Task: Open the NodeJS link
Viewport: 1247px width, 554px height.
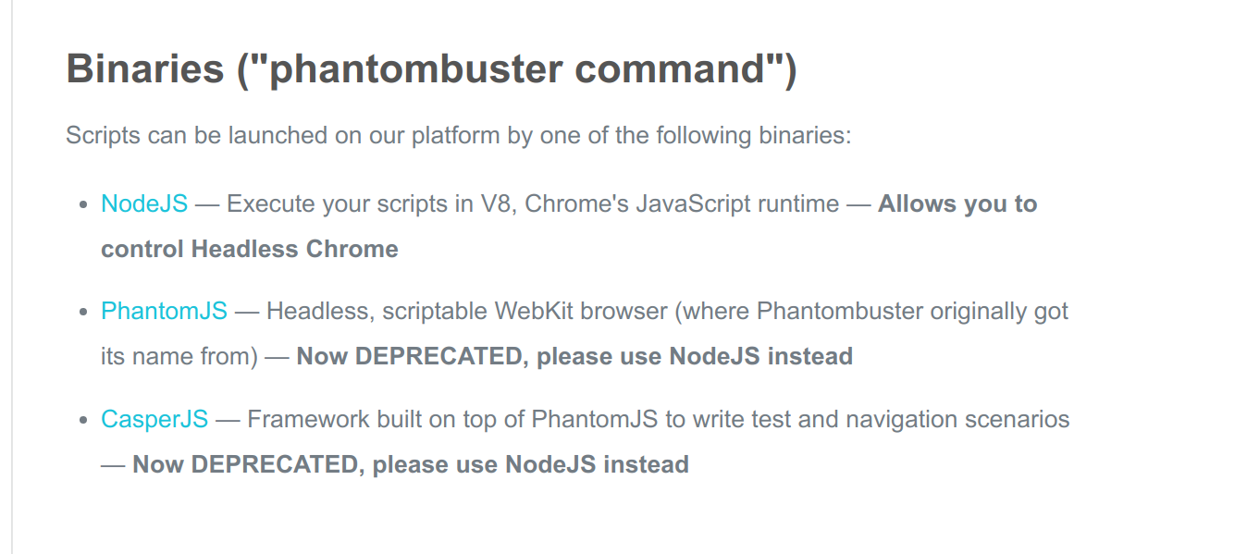Action: [x=144, y=203]
